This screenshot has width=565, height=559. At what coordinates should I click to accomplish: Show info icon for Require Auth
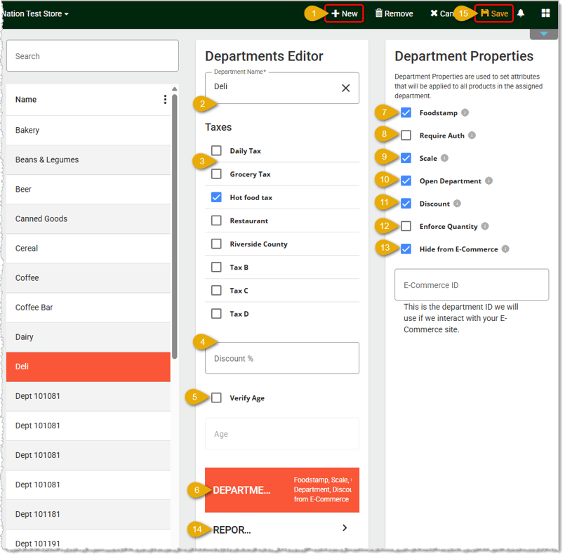pos(472,136)
